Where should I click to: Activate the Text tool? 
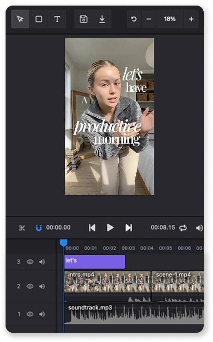click(x=57, y=19)
